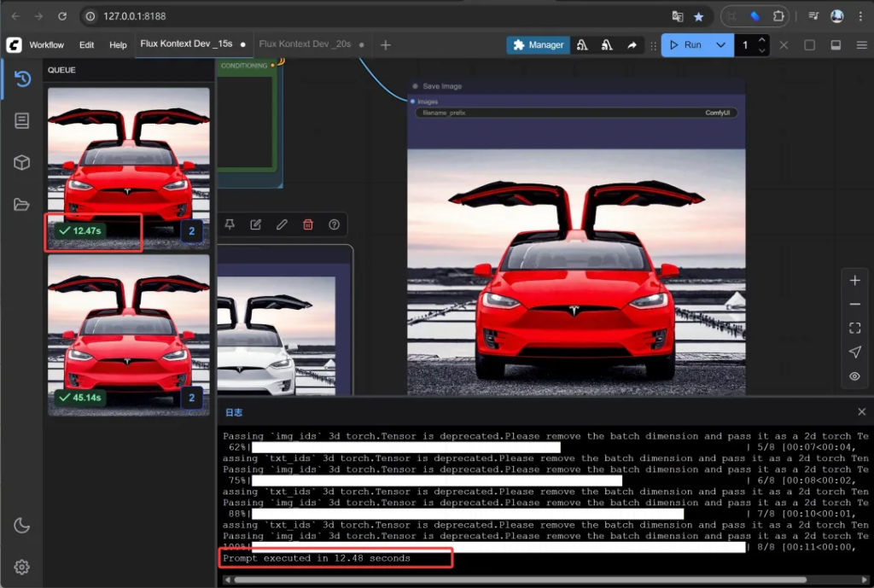Image resolution: width=874 pixels, height=588 pixels.
Task: Open the queue thumbnail marked 12.47s
Action: click(129, 168)
